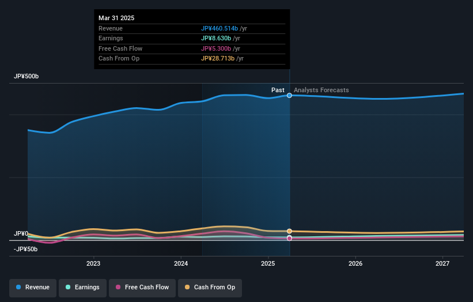
Task: Click the JP¥500b y-axis label
Action: click(27, 76)
